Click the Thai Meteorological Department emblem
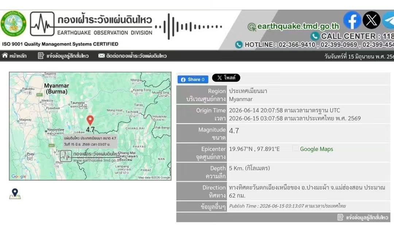This screenshot has height=226, width=394. click(x=13, y=24)
